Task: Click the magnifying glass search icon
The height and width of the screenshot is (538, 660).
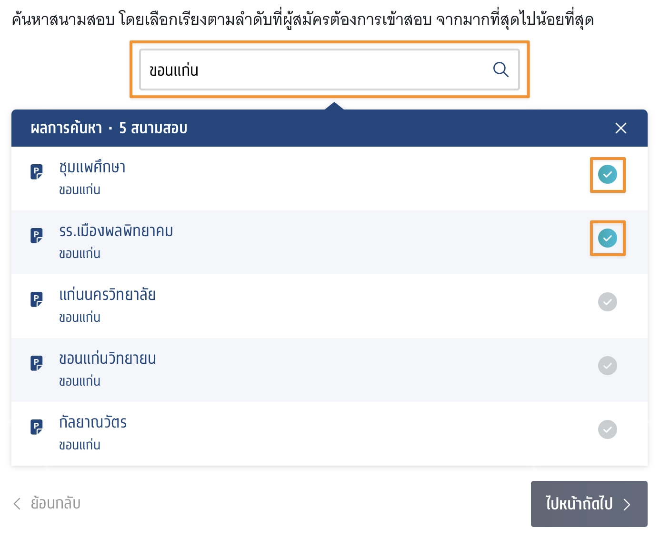Action: (500, 70)
